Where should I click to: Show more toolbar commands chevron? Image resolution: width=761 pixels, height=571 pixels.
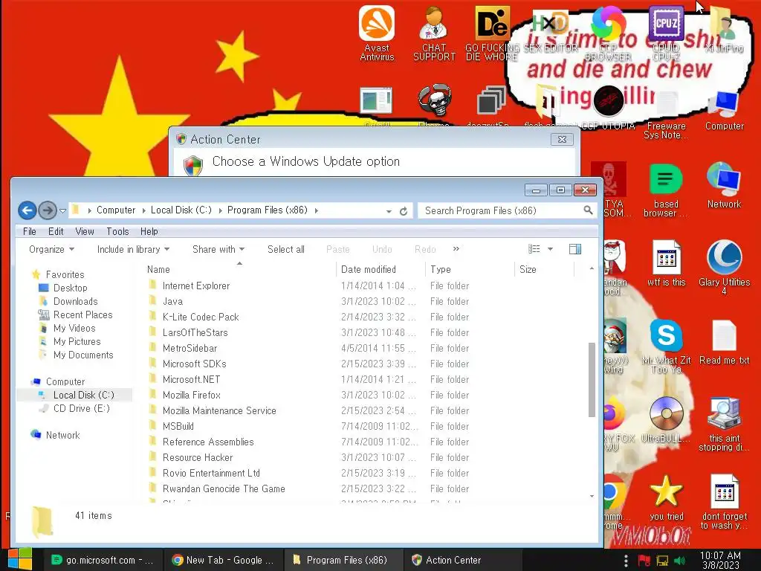pos(456,248)
